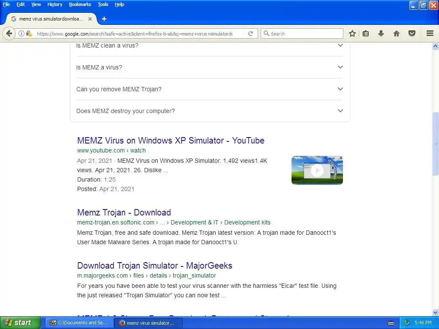Open the Firefox hamburger menu
This screenshot has width=439, height=329.
click(430, 33)
